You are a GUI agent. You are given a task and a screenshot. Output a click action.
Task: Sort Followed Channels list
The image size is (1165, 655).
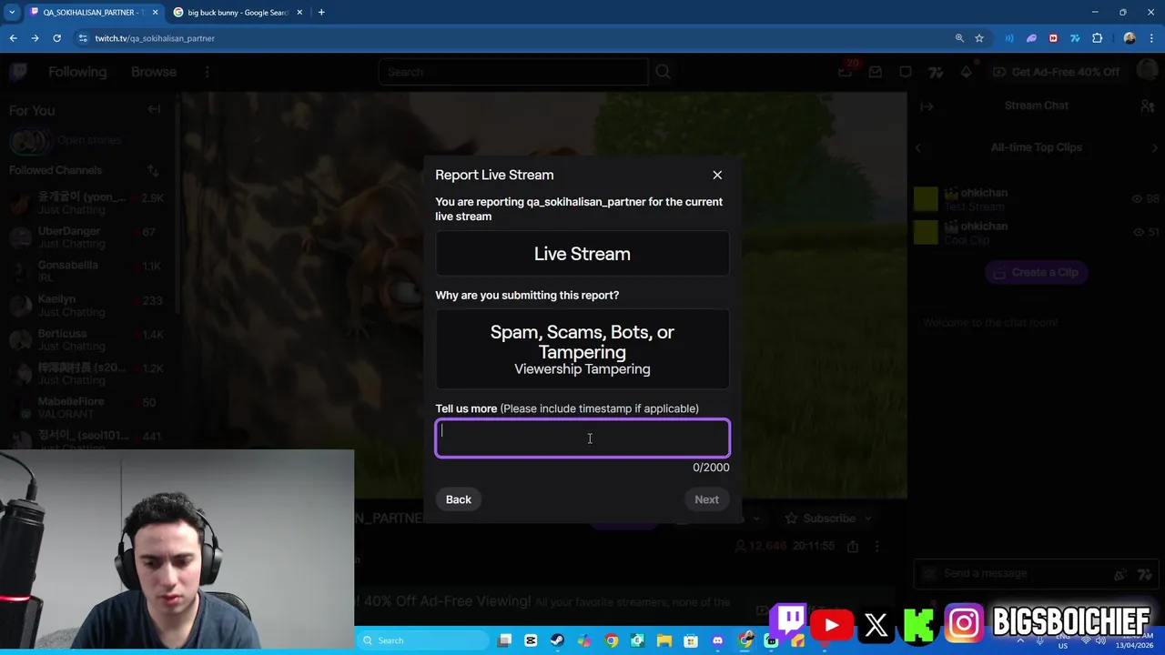153,170
